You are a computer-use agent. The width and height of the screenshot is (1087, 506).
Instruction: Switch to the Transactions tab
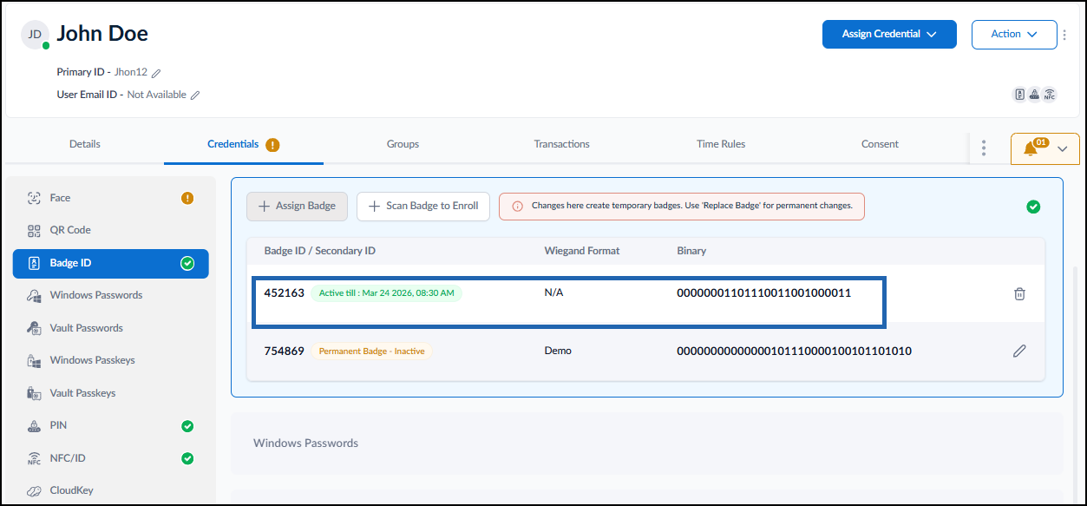[x=561, y=144]
